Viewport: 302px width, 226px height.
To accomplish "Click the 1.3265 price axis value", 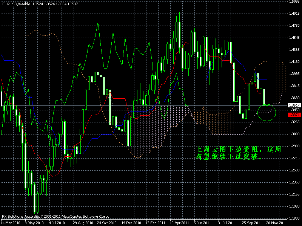I will [294, 122].
